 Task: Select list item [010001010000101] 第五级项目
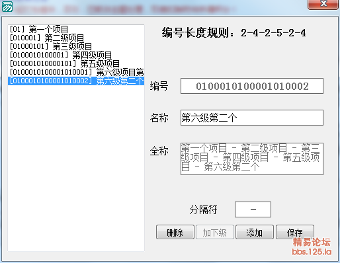click(76, 63)
